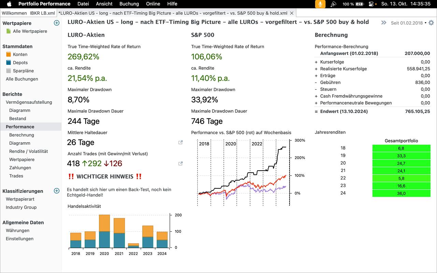Open the Buchung menu
437x273 pixels.
point(129,4)
